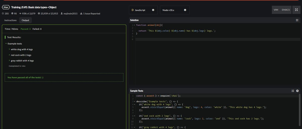The image size is (302, 129).
Task: Click the return statement in Solution editor
Action: coord(177,31)
